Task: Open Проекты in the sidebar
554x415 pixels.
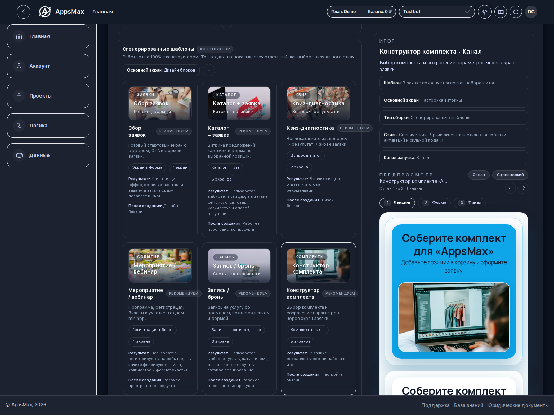Action: (x=48, y=96)
